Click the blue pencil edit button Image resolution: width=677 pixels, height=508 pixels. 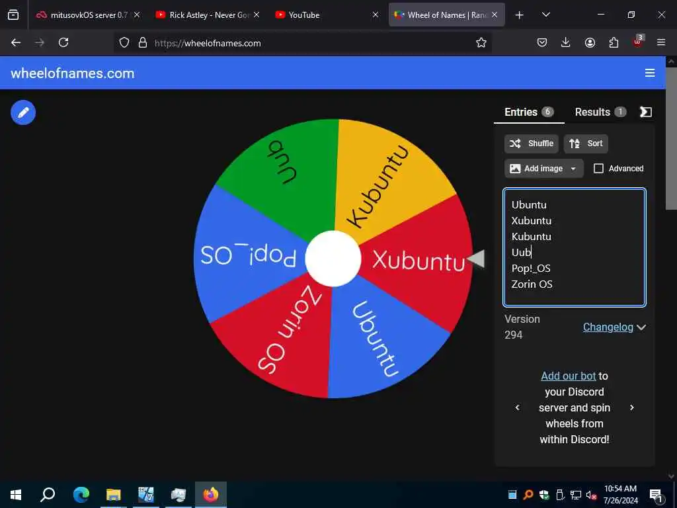coord(23,112)
